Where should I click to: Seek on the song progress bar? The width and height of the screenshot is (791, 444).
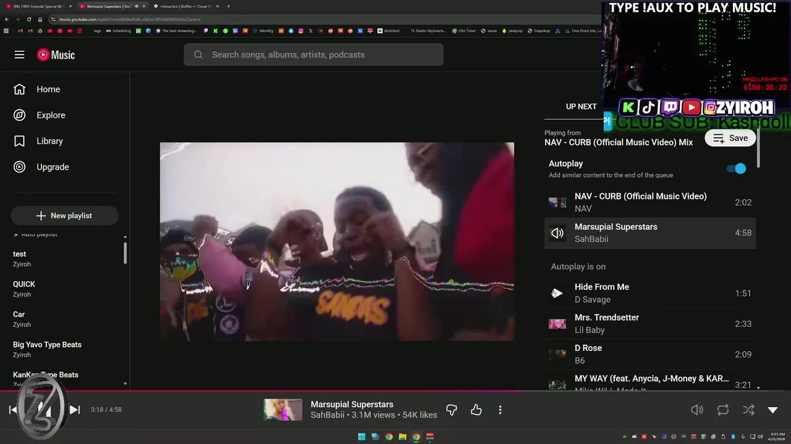click(395, 391)
